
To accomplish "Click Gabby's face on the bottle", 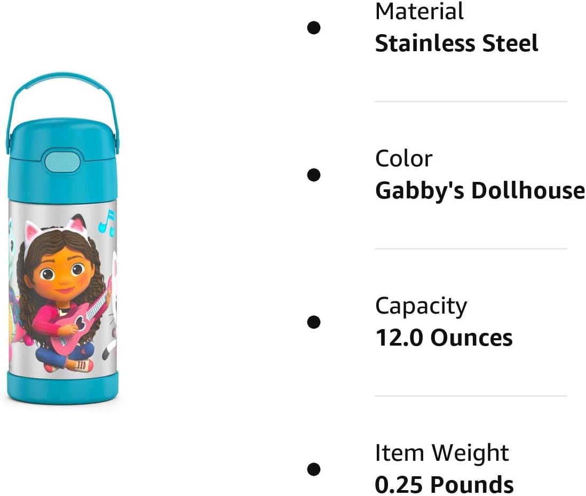I will pyautogui.click(x=62, y=273).
